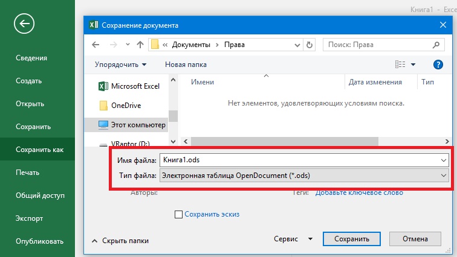The width and height of the screenshot is (457, 257).
Task: Collapse folders with Скрыть папки
Action: (120, 240)
